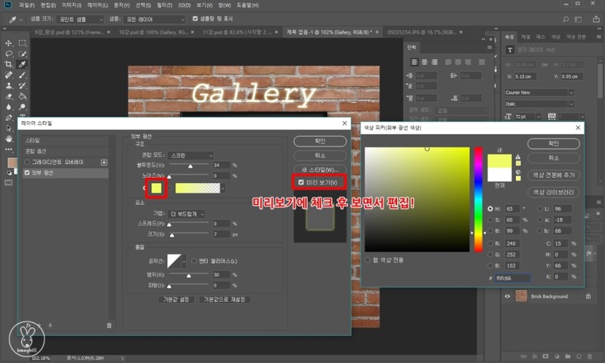Screen dimensions: 605x363
Task: Select the Move tool in toolbar
Action: (x=9, y=43)
